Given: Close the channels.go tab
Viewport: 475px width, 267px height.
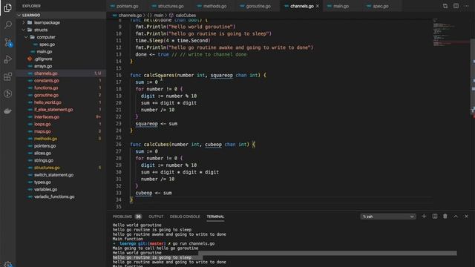Looking at the screenshot, I should [x=318, y=6].
